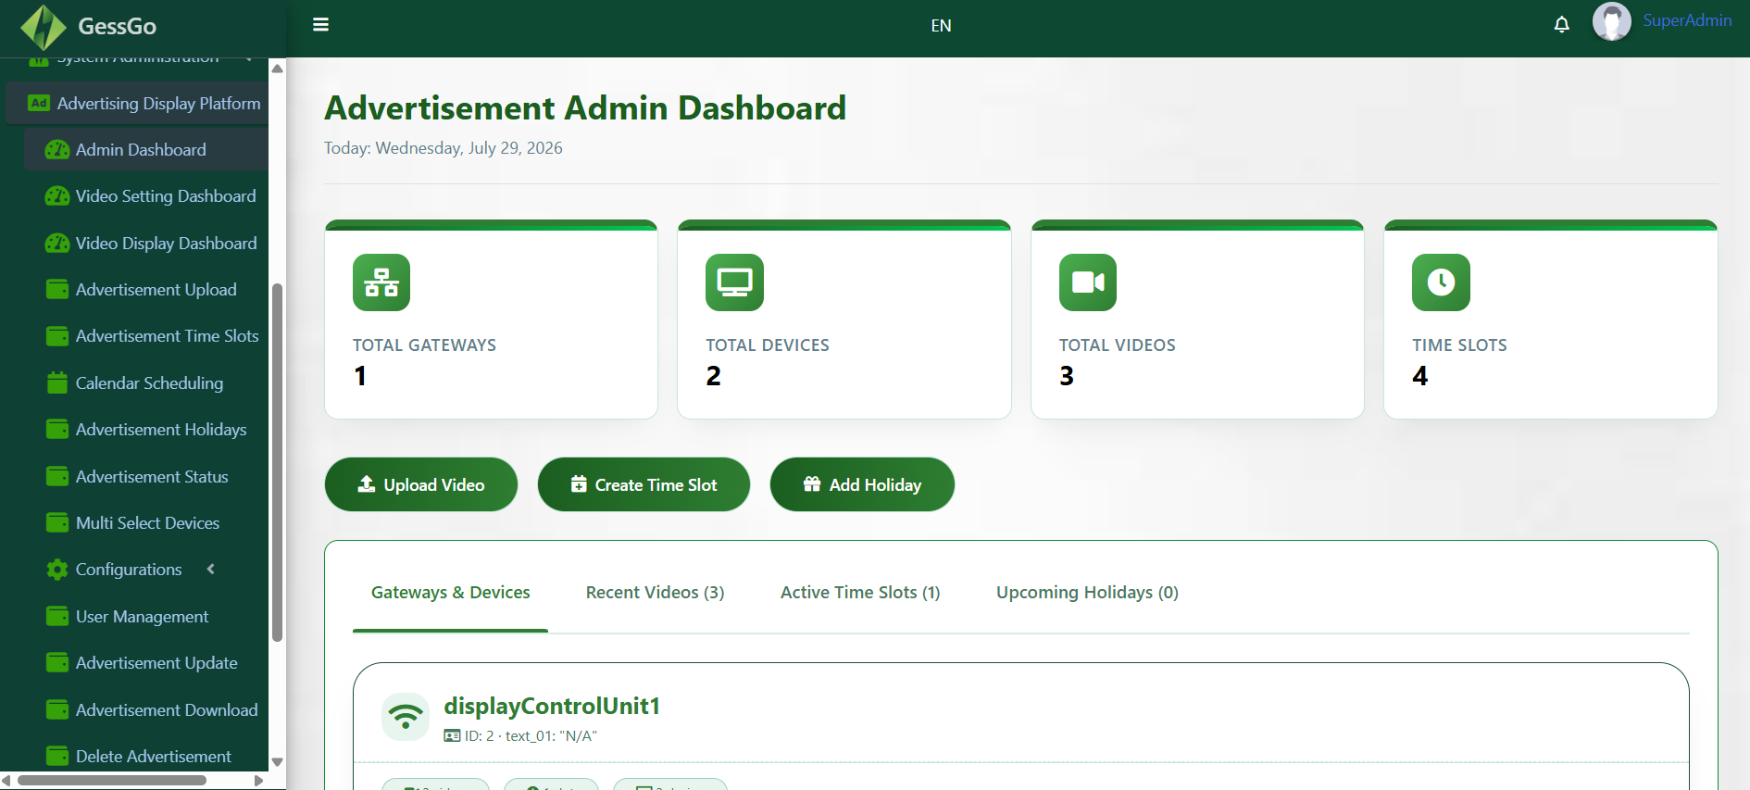Click the icon next to Advertisement Download

coord(57,710)
